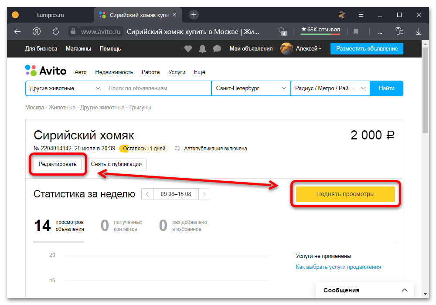Click the address bar URL www.avito.ru

coord(101,32)
